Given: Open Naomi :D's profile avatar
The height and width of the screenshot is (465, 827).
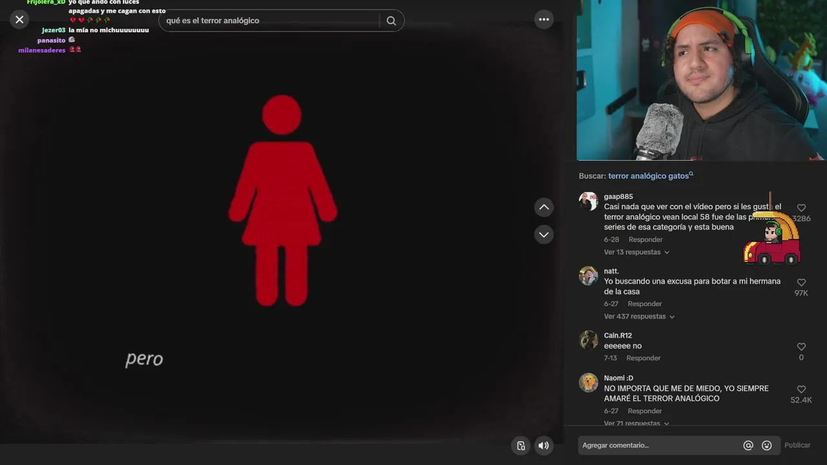Looking at the screenshot, I should [588, 382].
